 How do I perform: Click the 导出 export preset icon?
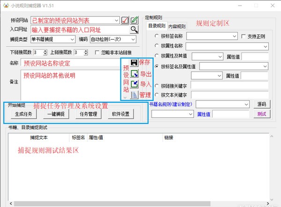[134, 74]
